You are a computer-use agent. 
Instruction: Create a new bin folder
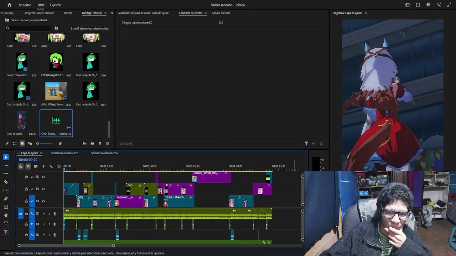(x=92, y=143)
